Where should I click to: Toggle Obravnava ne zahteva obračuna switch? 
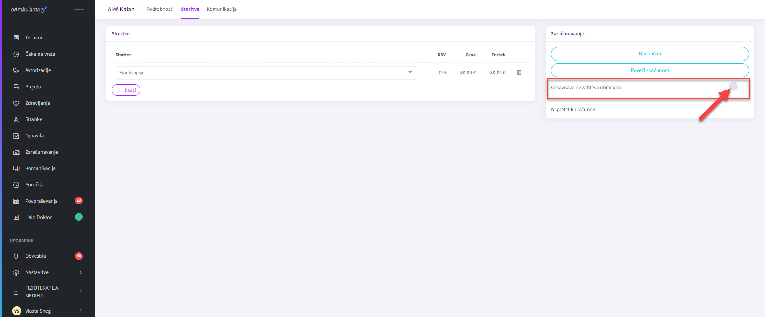[737, 87]
